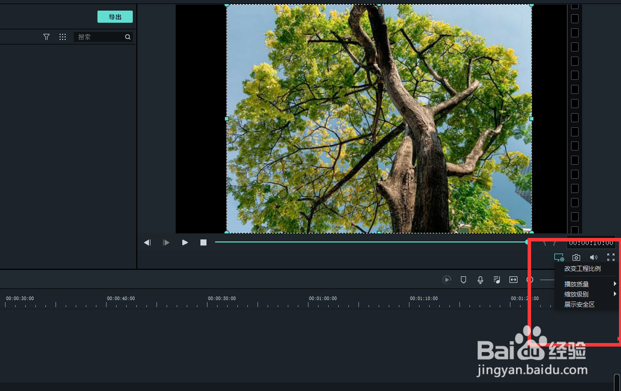The width and height of the screenshot is (621, 391).
Task: Click the preview progress bar handle
Action: 527,242
